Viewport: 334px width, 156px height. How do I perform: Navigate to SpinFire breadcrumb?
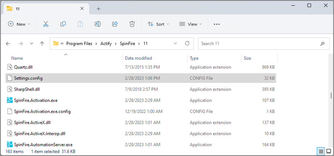[127, 44]
